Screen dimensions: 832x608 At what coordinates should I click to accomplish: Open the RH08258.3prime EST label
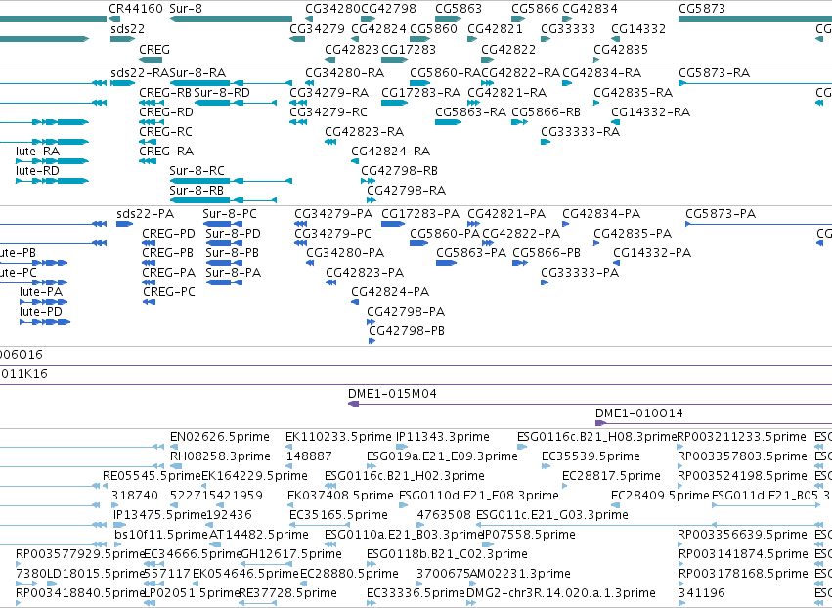(x=220, y=456)
